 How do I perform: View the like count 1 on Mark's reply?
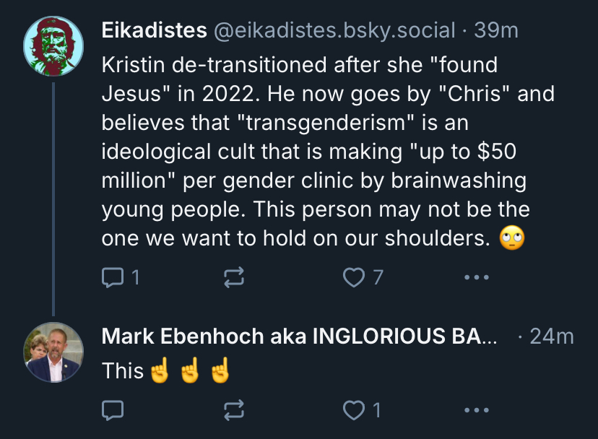(x=376, y=410)
